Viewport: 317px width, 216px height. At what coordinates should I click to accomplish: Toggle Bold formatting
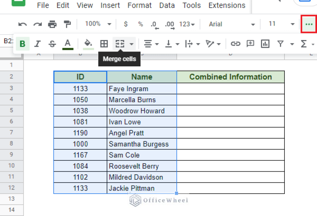pos(23,44)
